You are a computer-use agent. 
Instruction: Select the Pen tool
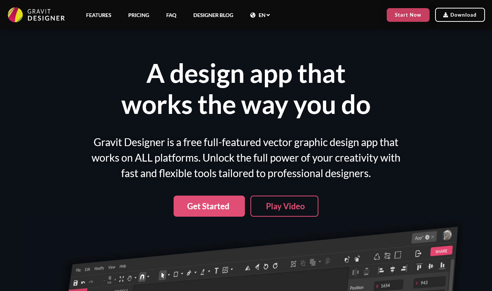click(x=189, y=273)
